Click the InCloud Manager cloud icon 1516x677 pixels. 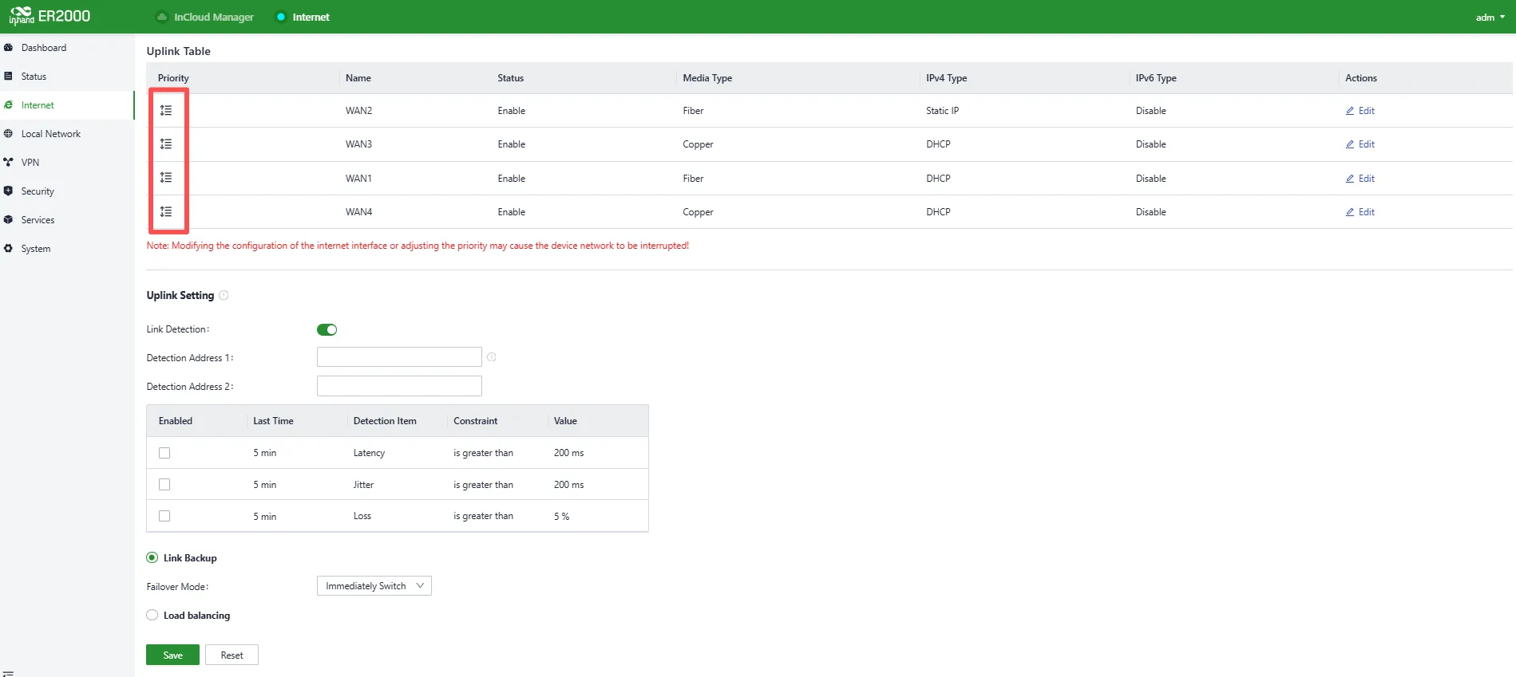click(162, 17)
